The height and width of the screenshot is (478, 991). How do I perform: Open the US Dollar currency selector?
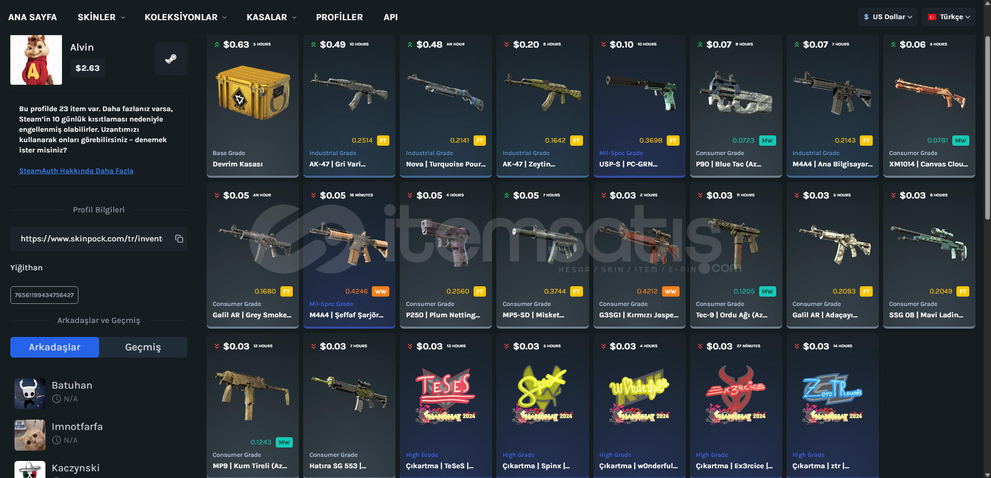(x=888, y=17)
